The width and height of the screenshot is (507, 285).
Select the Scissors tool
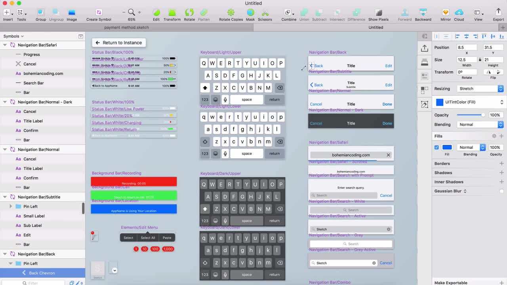[x=265, y=13]
